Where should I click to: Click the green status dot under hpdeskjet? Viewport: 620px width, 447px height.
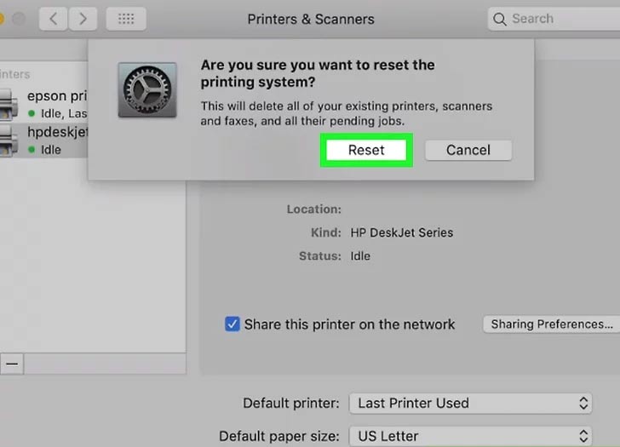[x=32, y=150]
